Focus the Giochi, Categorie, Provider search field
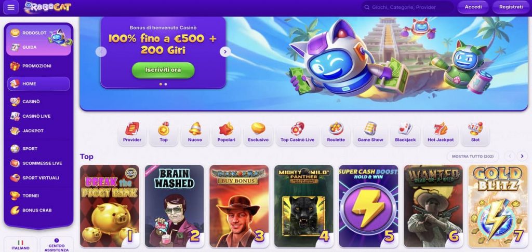Image resolution: width=532 pixels, height=252 pixels. pos(407,7)
